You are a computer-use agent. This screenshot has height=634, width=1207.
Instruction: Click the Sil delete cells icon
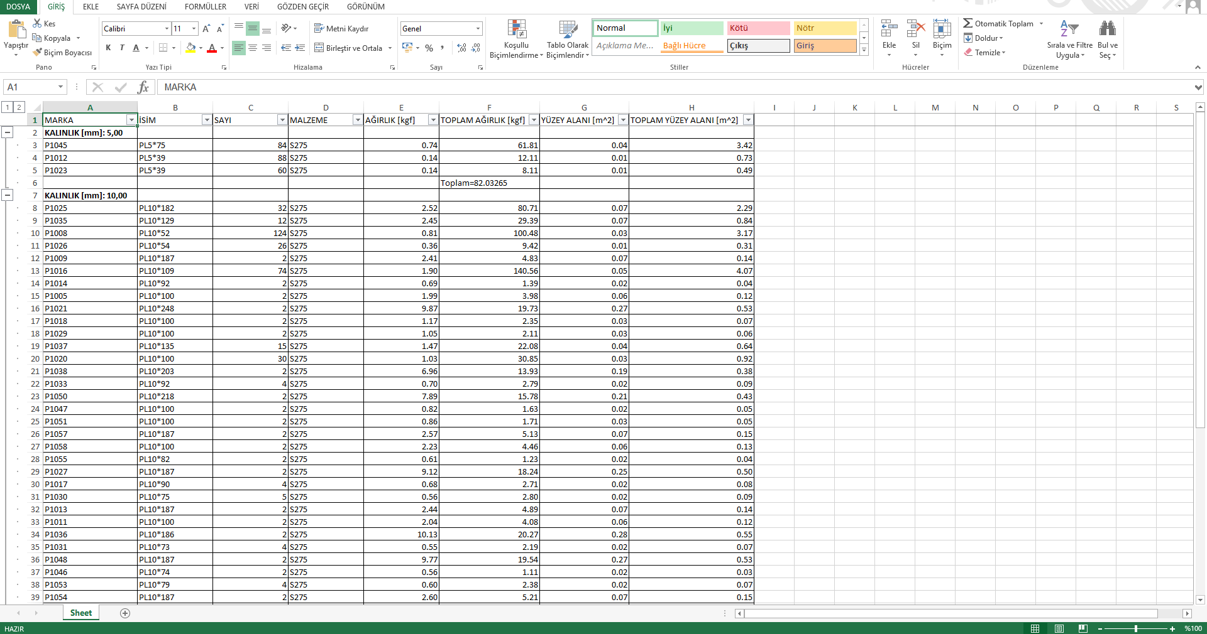pos(916,29)
